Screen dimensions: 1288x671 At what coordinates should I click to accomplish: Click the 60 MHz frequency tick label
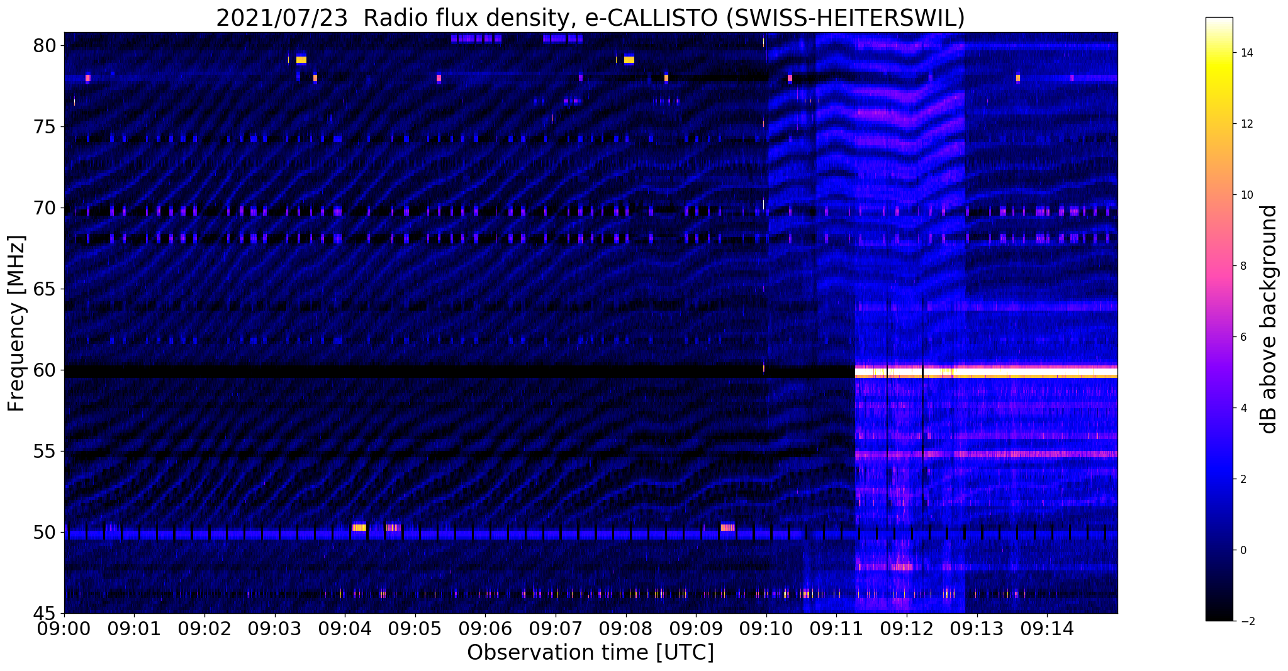tap(45, 370)
